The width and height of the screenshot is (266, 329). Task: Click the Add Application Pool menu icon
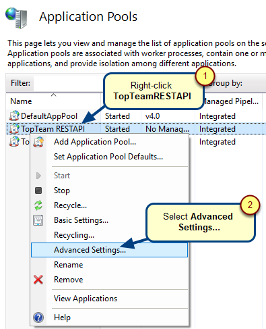pos(38,142)
